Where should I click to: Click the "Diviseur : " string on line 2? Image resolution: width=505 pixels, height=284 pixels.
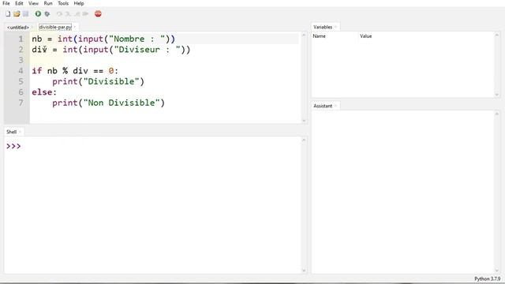tap(148, 50)
